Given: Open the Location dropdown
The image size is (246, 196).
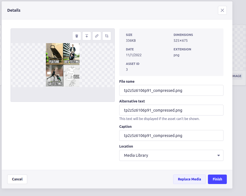Looking at the screenshot, I should (x=171, y=155).
